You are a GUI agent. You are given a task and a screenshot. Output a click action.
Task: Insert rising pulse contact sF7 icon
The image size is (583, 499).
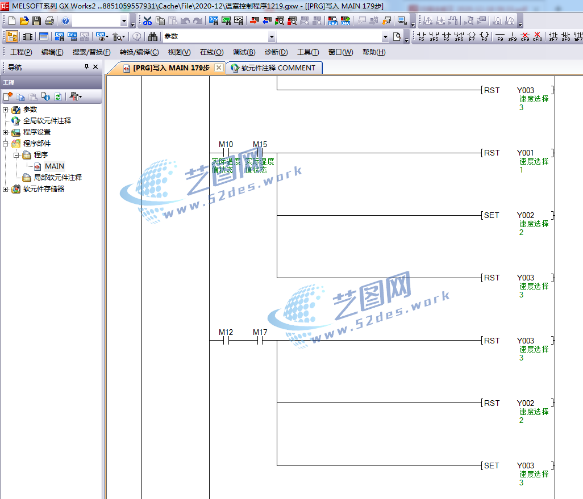point(553,36)
